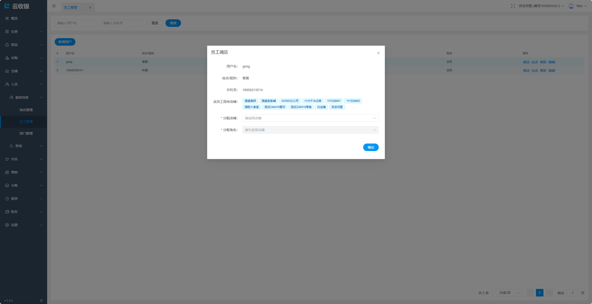Open the 百世邻里 store switcher dropdown

(x=541, y=6)
